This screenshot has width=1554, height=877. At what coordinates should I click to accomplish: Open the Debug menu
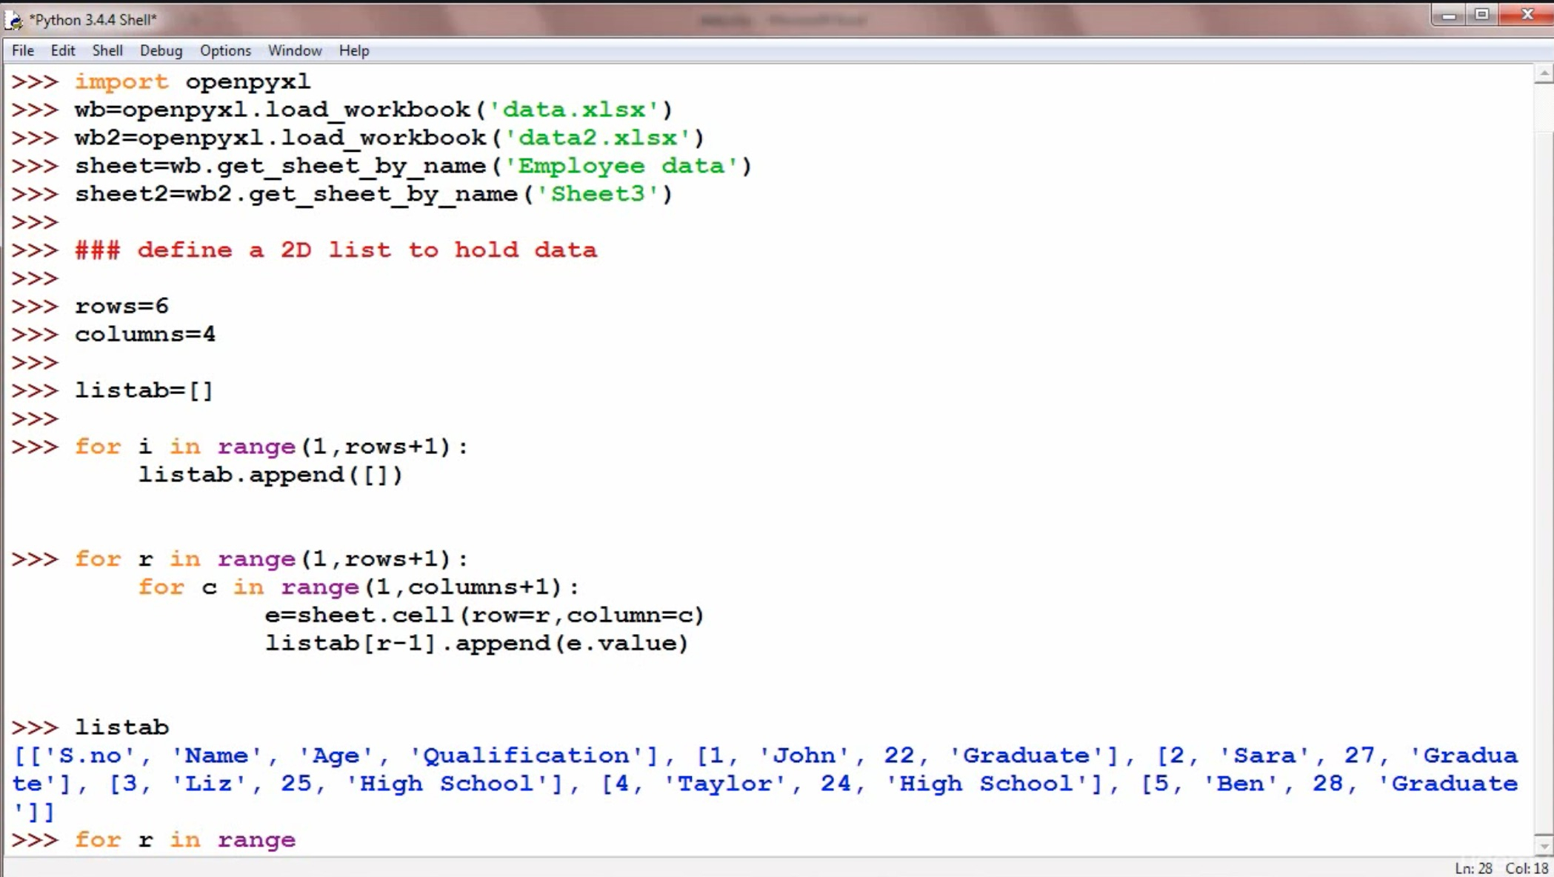tap(160, 50)
